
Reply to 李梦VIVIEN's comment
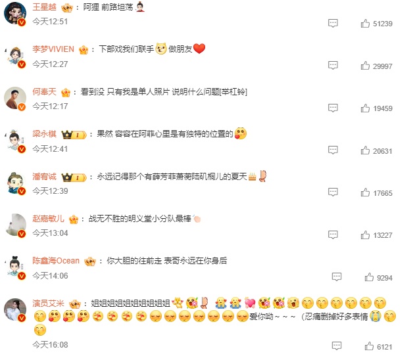pos(333,65)
